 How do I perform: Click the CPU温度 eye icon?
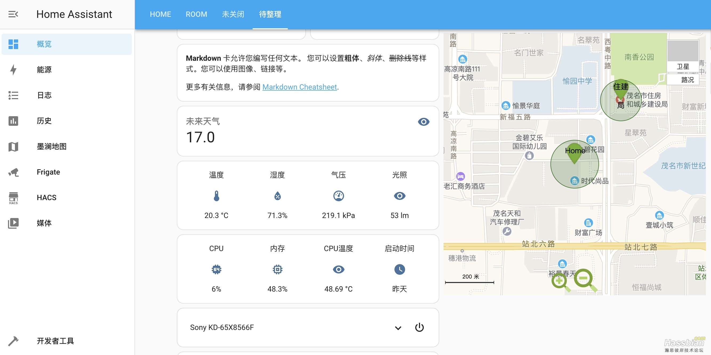point(338,269)
